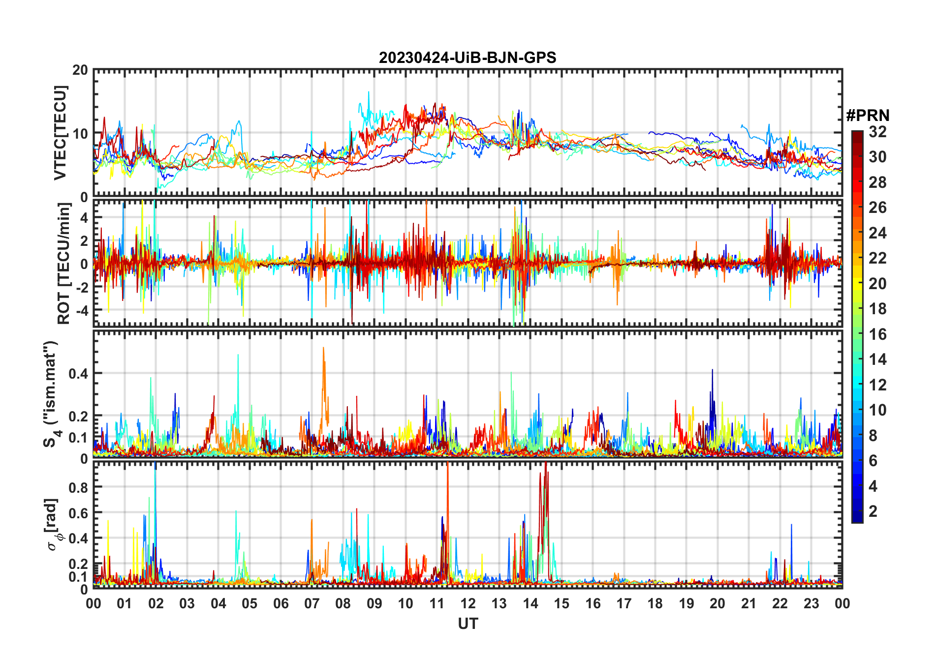
Task: Click the S4 ("ism.mat") y-axis label
Action: pyautogui.click(x=51, y=394)
